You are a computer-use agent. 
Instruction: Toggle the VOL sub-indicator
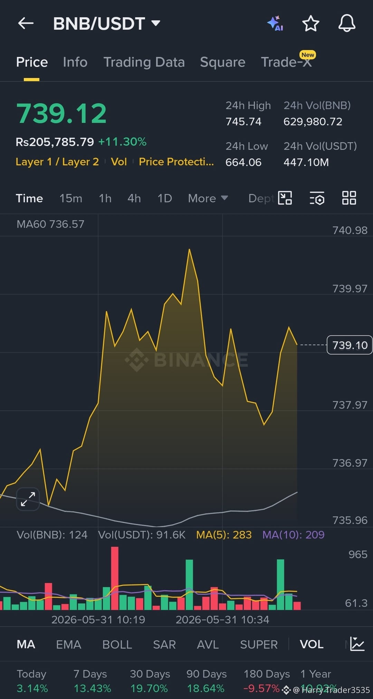(x=312, y=644)
